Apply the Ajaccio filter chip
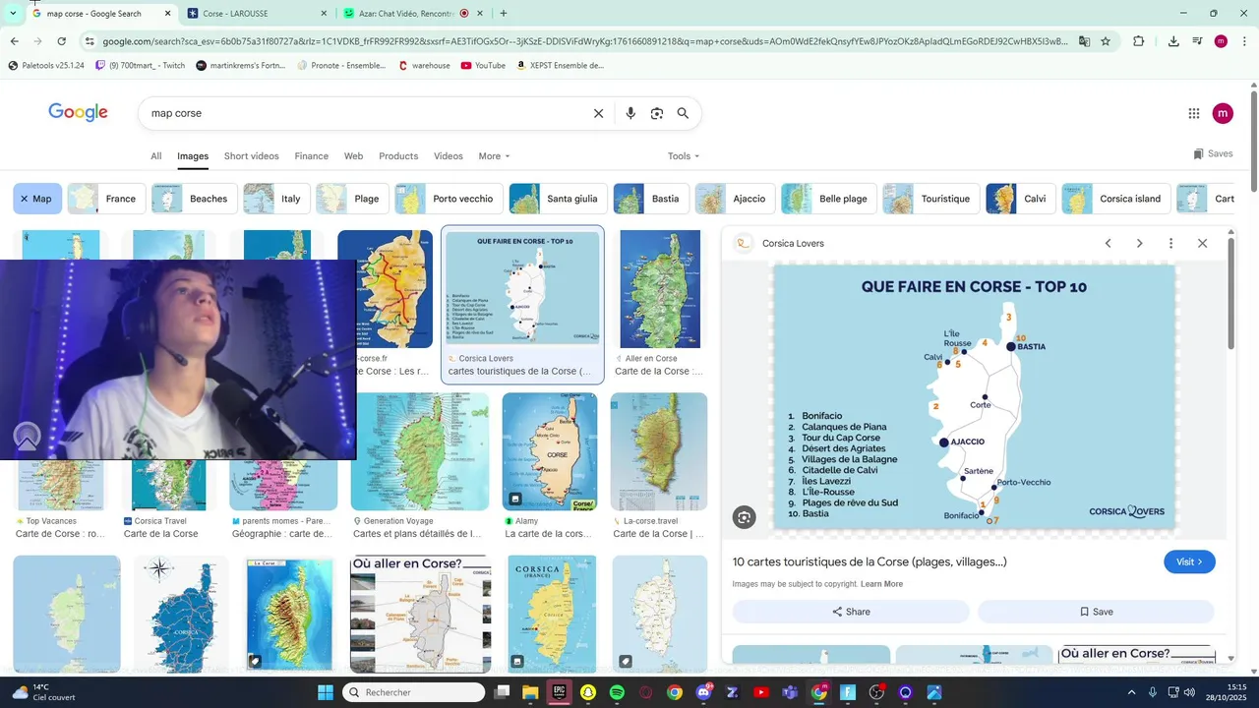1259x708 pixels. click(735, 199)
